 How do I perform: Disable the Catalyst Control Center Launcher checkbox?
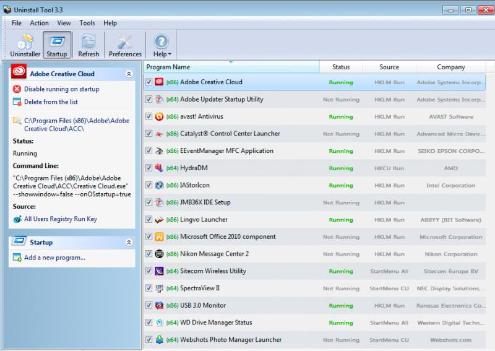(148, 133)
